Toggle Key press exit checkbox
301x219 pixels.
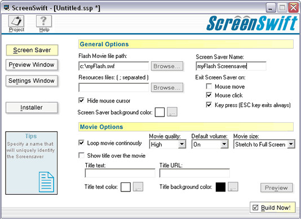coord(209,105)
